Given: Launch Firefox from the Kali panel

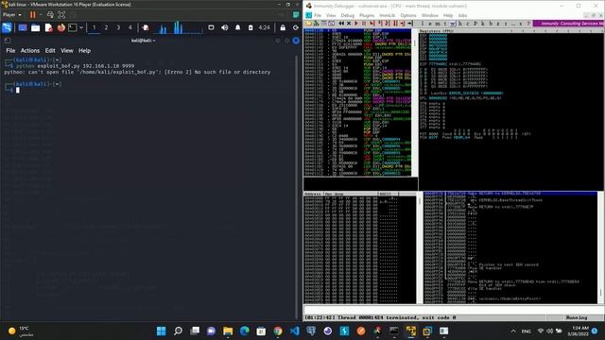Looking at the screenshot, I should (x=60, y=27).
